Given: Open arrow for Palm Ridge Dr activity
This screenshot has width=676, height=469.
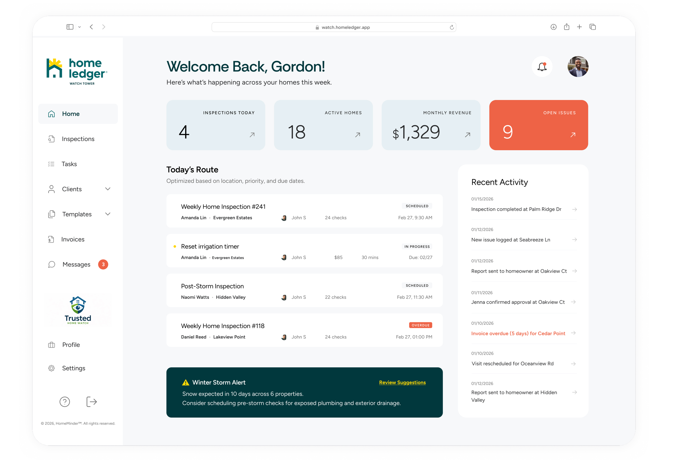Looking at the screenshot, I should click(574, 209).
